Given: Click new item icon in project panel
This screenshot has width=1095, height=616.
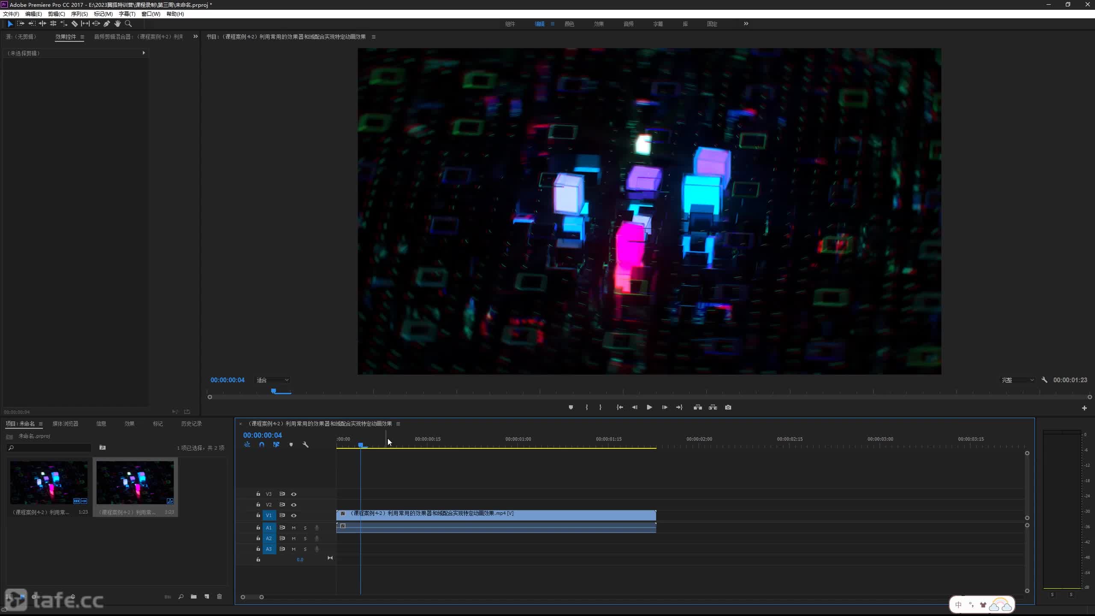Looking at the screenshot, I should pyautogui.click(x=207, y=596).
